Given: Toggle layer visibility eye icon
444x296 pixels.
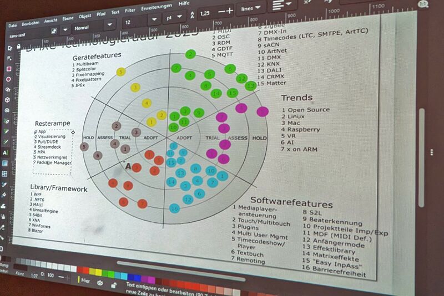Looking at the screenshot, I should [x=100, y=283].
